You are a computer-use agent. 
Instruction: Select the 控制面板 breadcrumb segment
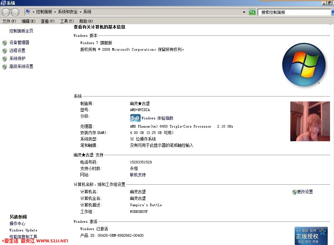click(44, 12)
